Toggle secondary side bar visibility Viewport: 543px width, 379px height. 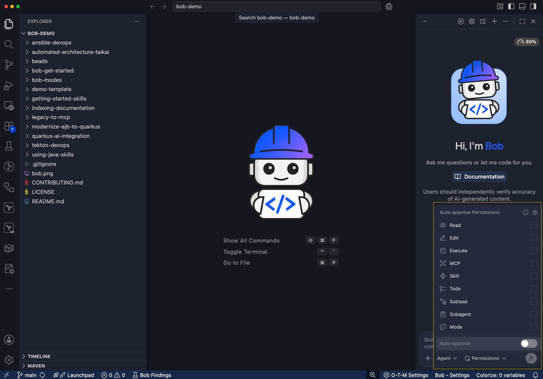[x=533, y=6]
